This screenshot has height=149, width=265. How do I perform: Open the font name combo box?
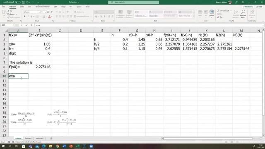31,12
